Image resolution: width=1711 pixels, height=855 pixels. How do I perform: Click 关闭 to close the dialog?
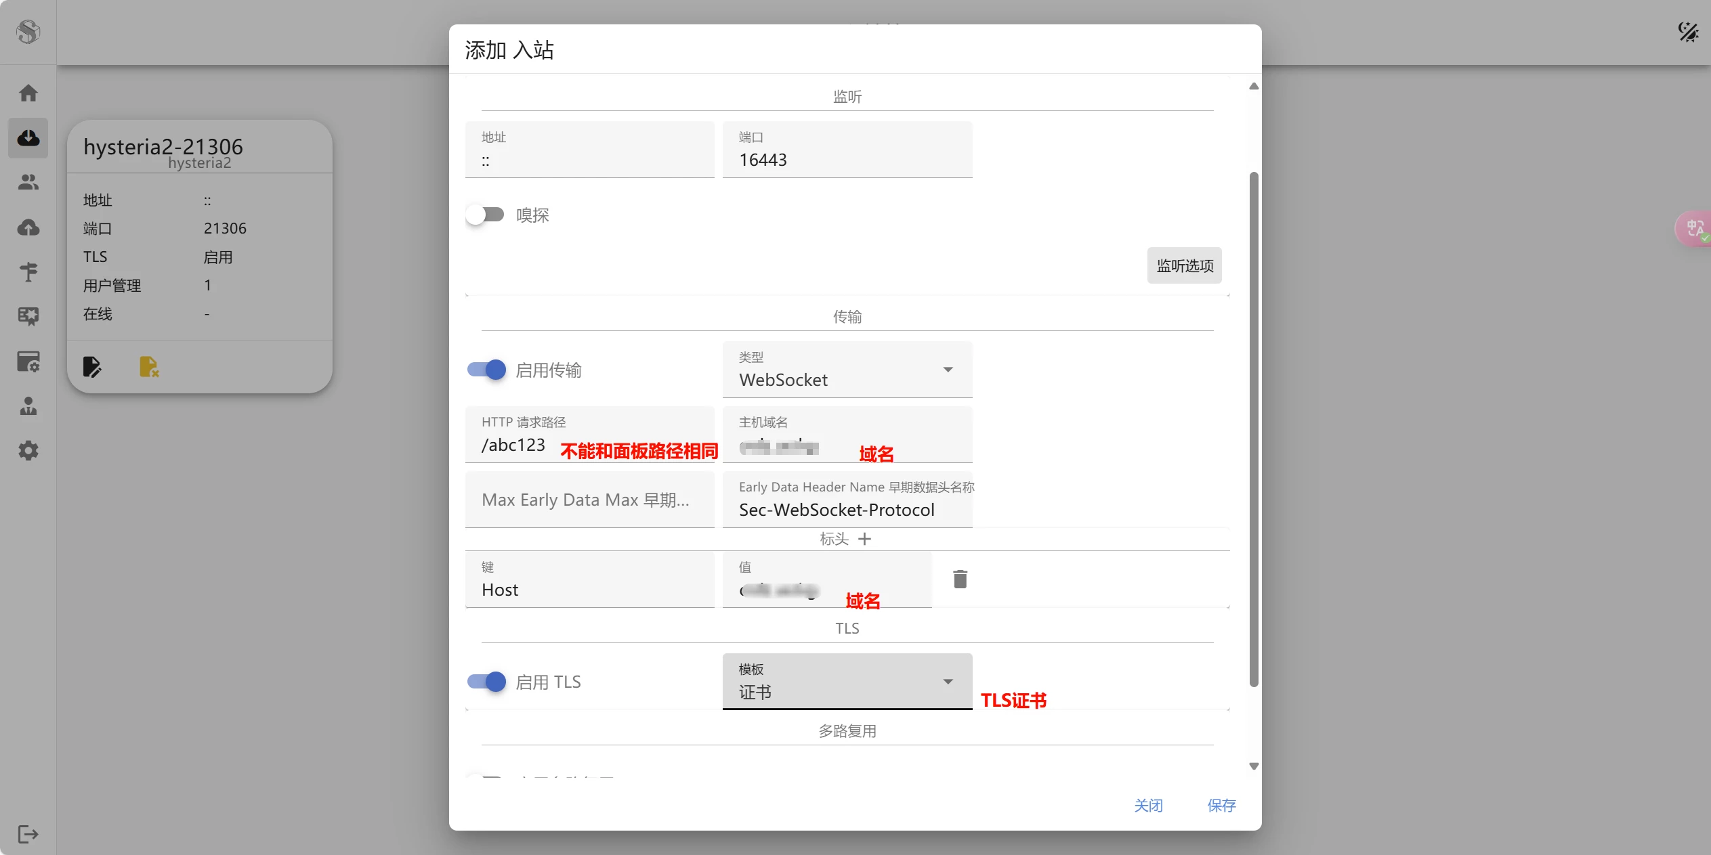click(1148, 806)
